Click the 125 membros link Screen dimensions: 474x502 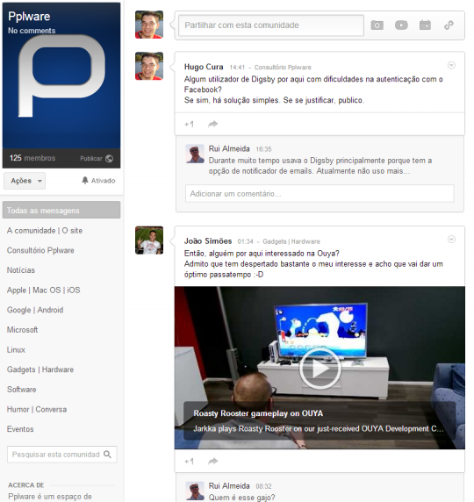(x=32, y=158)
